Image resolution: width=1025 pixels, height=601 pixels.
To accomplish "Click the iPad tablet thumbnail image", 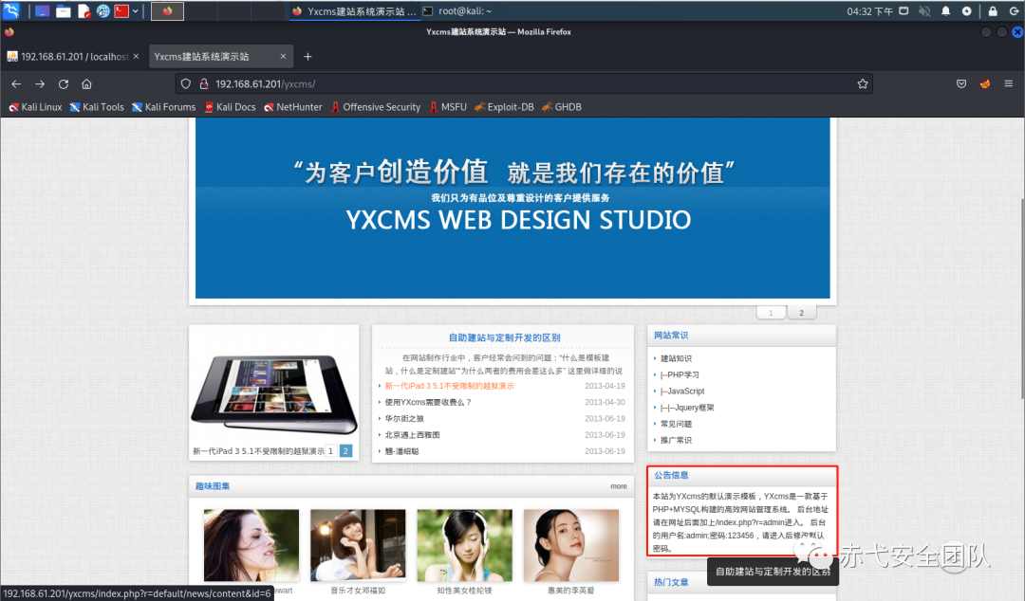I will (x=274, y=394).
